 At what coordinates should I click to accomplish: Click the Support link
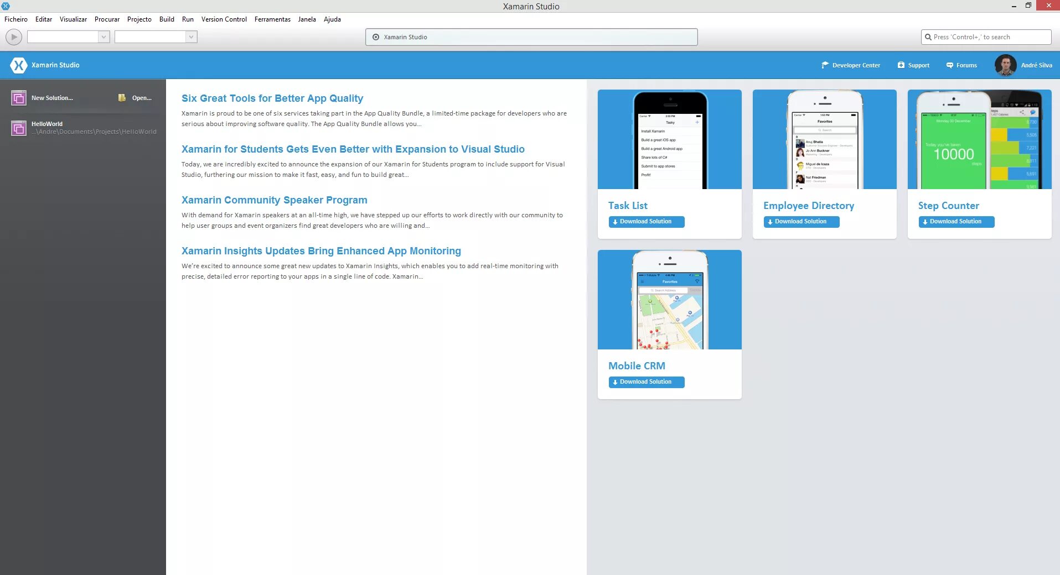click(919, 65)
